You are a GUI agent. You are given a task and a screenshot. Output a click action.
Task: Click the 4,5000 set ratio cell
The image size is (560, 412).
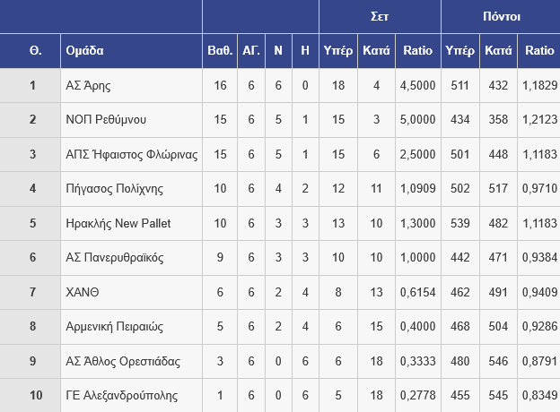tap(418, 86)
